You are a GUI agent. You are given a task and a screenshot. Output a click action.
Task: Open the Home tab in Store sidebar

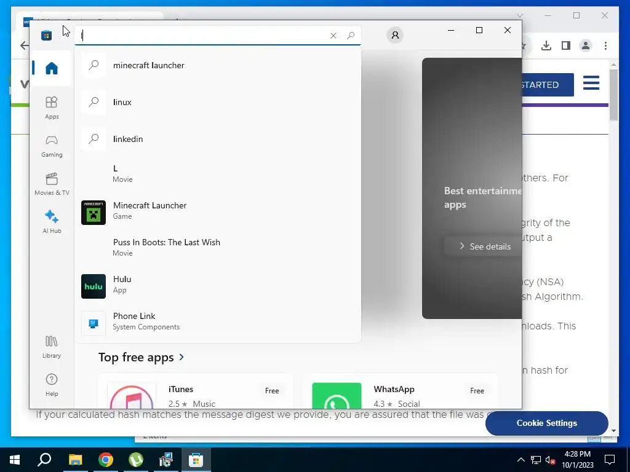(52, 68)
